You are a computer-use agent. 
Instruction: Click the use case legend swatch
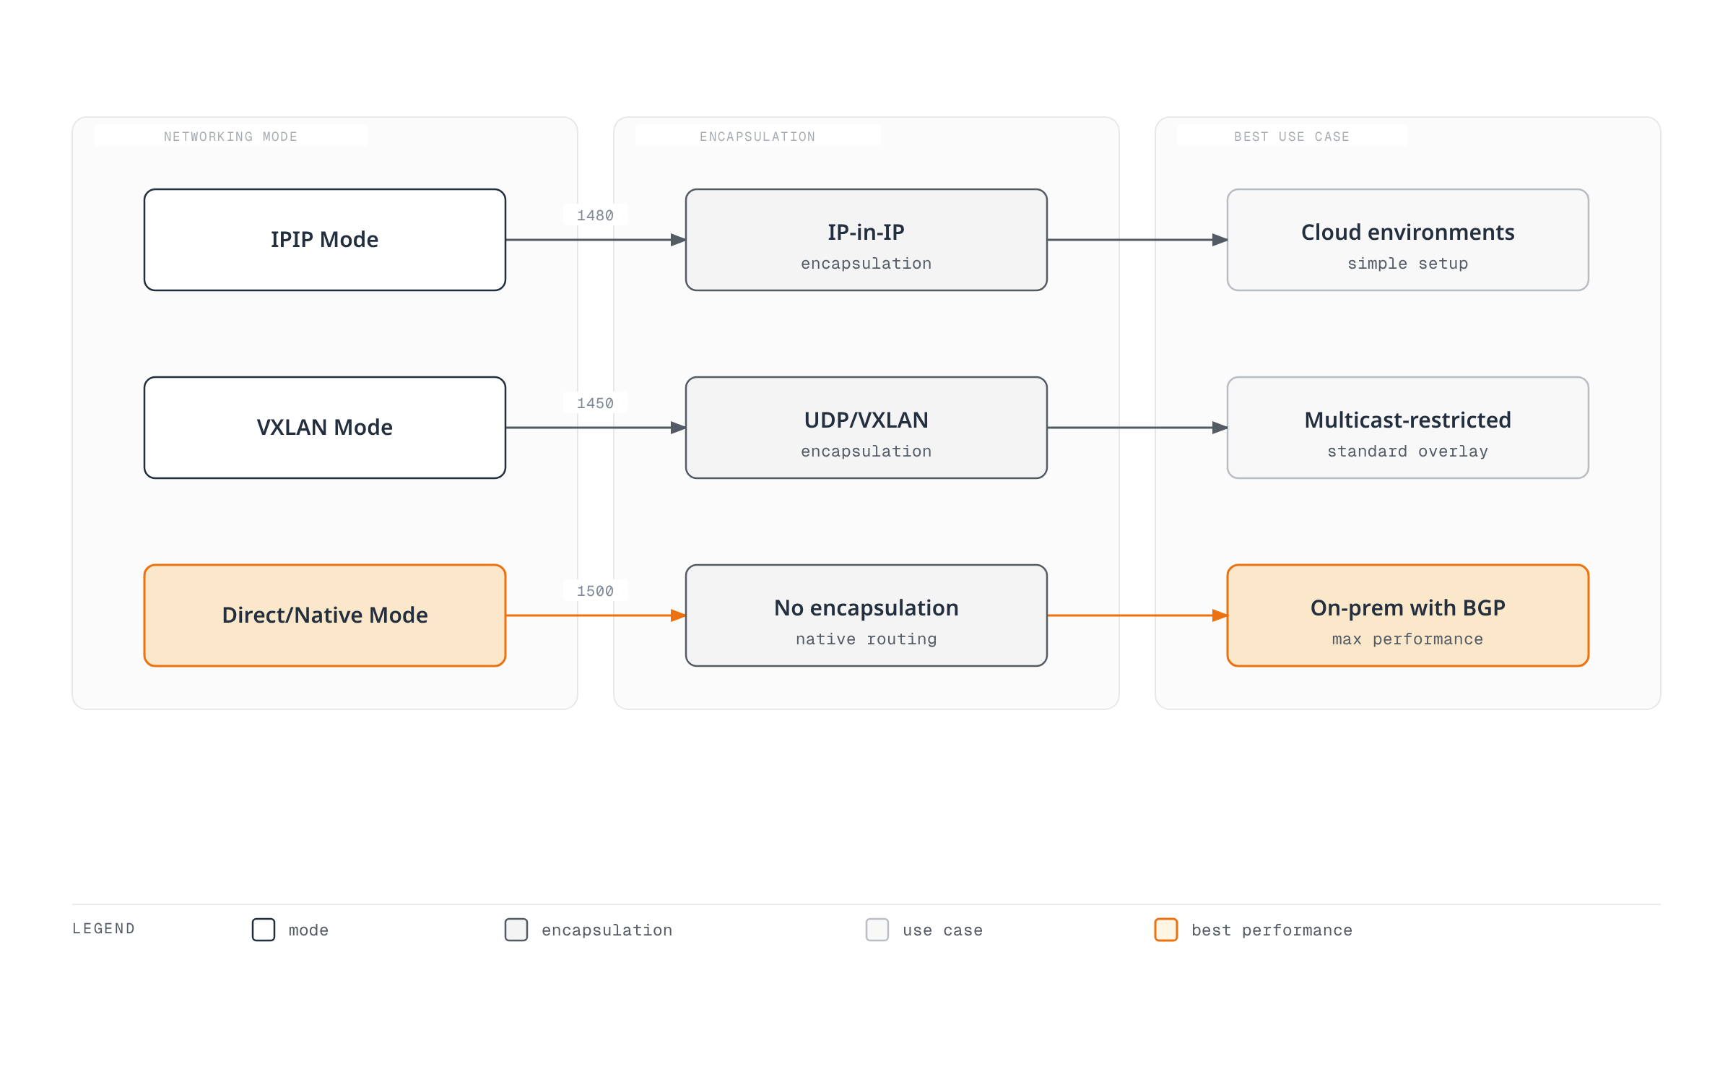coord(877,930)
